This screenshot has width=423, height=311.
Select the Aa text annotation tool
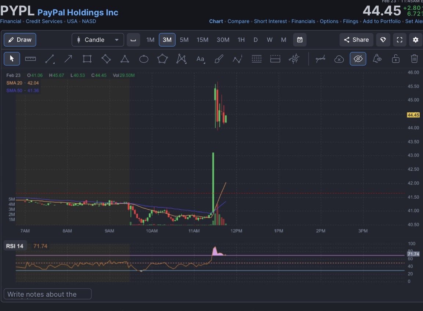[x=200, y=59]
